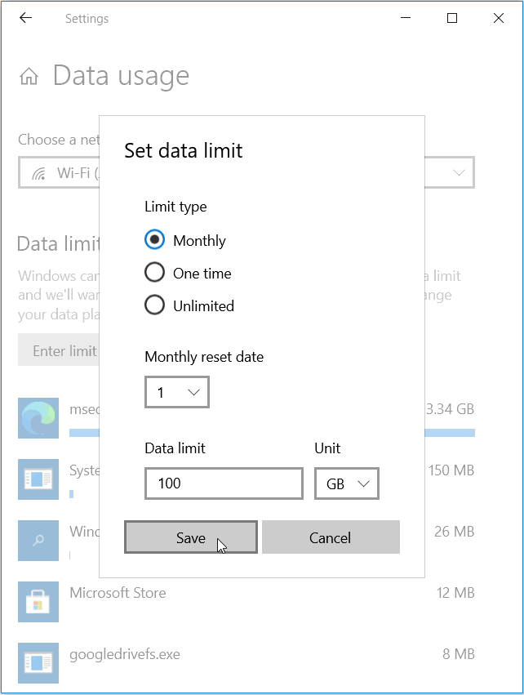Click the Microsoft Store usage entry
This screenshot has height=695, width=524.
(117, 593)
